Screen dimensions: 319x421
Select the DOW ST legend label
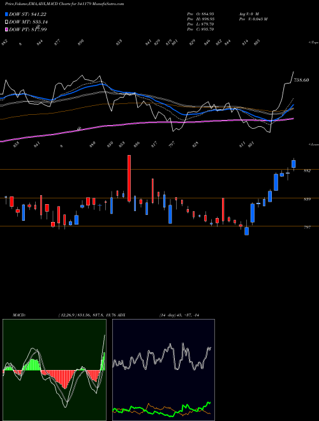(x=27, y=14)
